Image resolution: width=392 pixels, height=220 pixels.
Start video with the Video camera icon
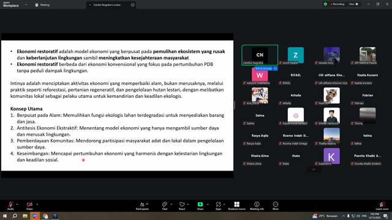pyautogui.click(x=29, y=205)
